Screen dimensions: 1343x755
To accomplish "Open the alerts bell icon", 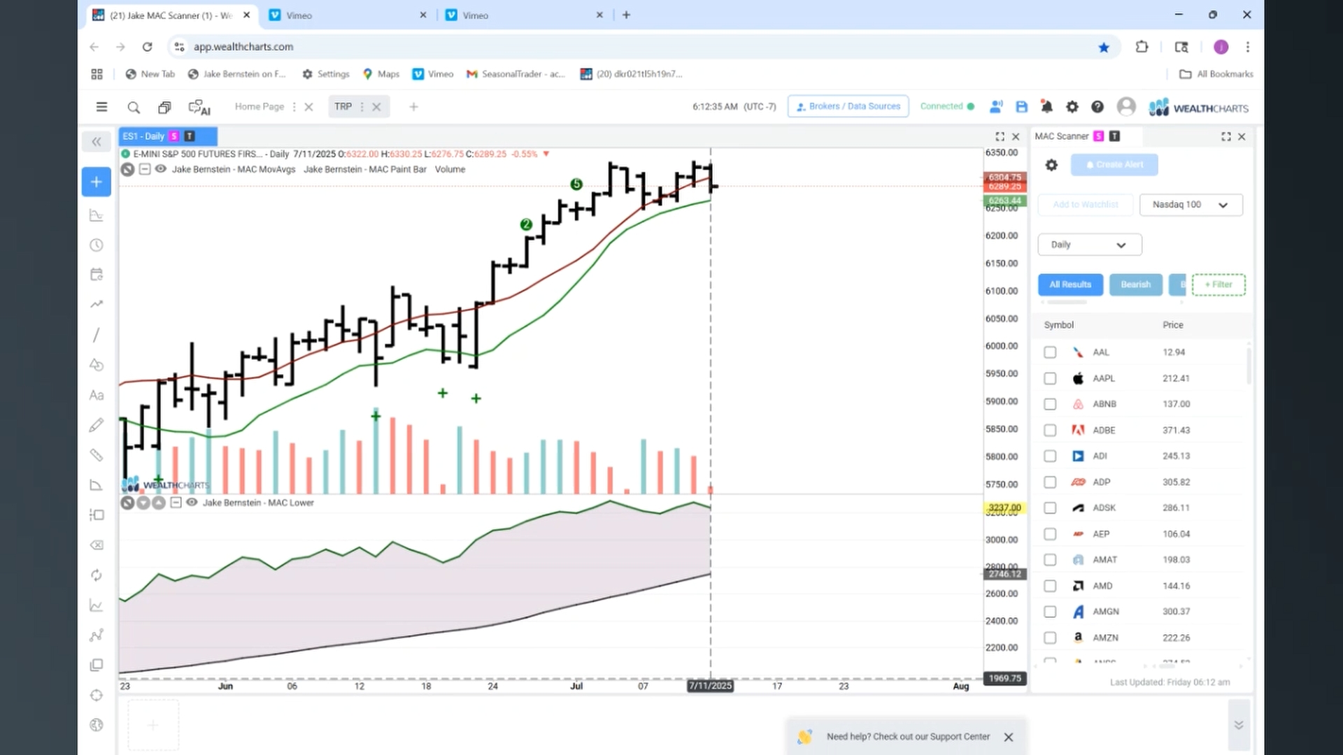I will click(1046, 107).
